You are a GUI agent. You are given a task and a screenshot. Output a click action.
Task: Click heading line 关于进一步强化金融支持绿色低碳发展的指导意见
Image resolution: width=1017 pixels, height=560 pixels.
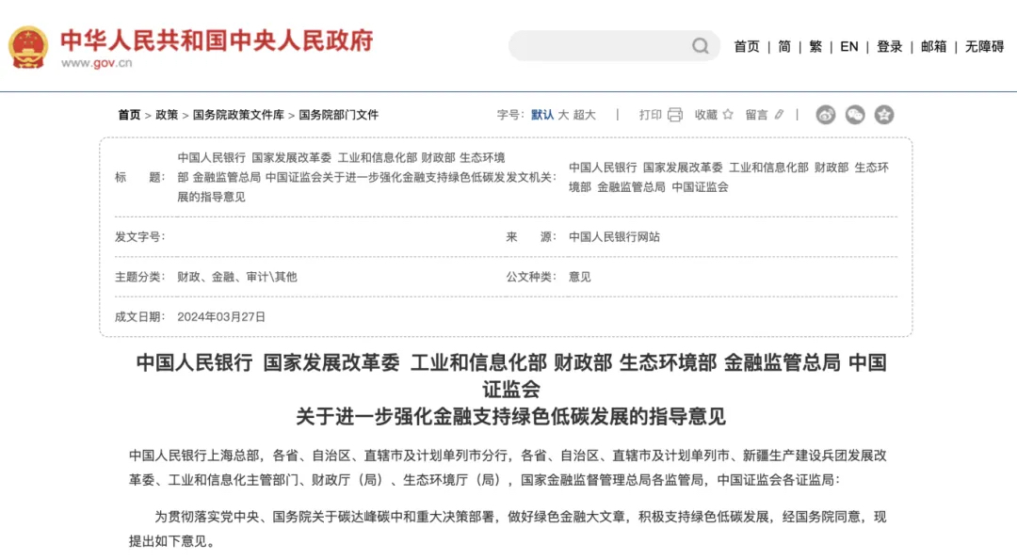click(x=510, y=416)
